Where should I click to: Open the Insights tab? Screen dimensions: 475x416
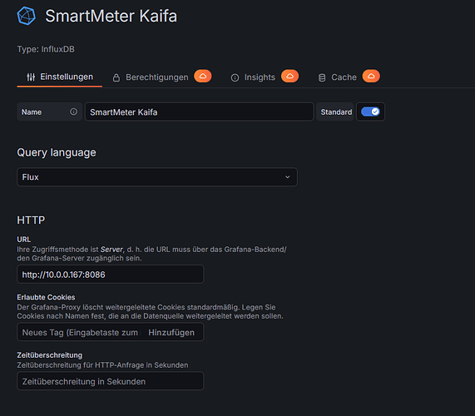click(260, 77)
